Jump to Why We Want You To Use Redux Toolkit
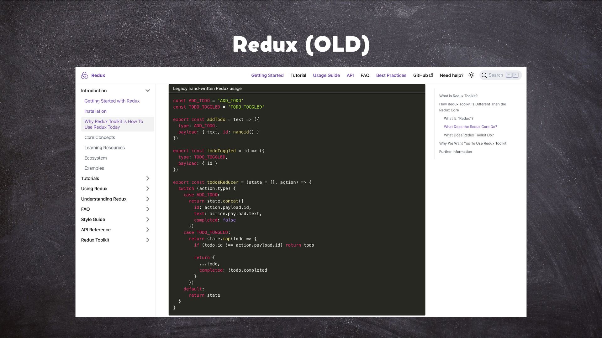602x338 pixels. pos(473,143)
